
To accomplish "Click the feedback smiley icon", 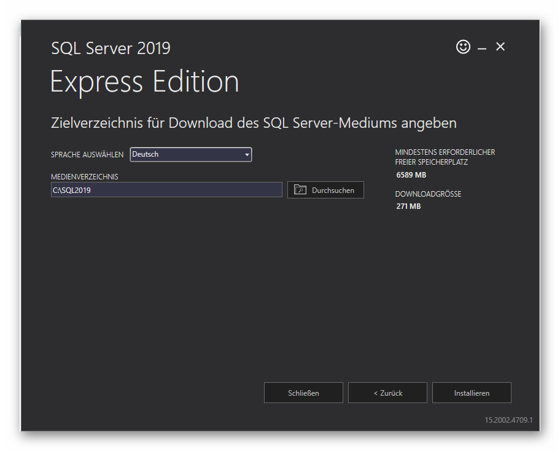I will click(x=463, y=47).
